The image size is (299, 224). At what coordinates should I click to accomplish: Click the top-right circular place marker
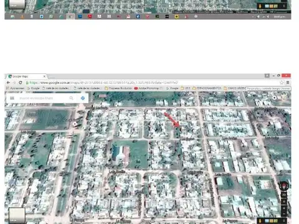point(275,98)
